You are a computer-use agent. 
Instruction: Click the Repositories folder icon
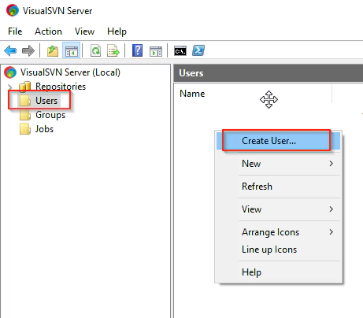[25, 87]
